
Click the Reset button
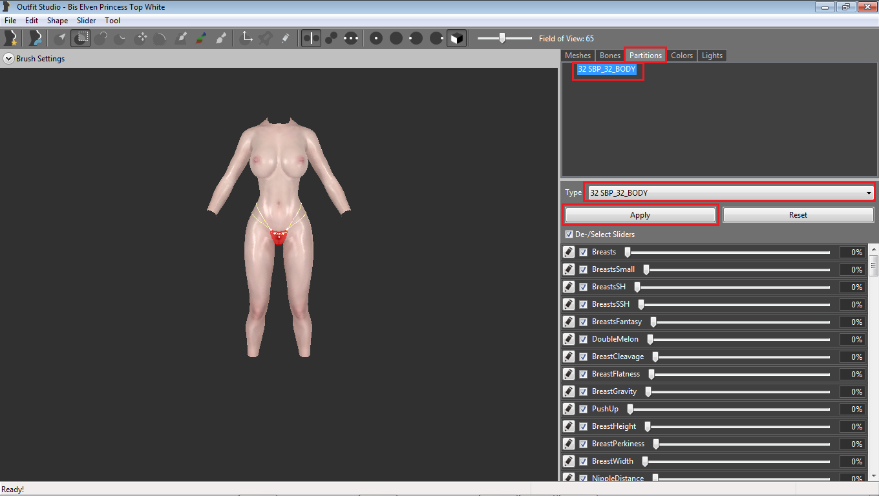tap(798, 215)
